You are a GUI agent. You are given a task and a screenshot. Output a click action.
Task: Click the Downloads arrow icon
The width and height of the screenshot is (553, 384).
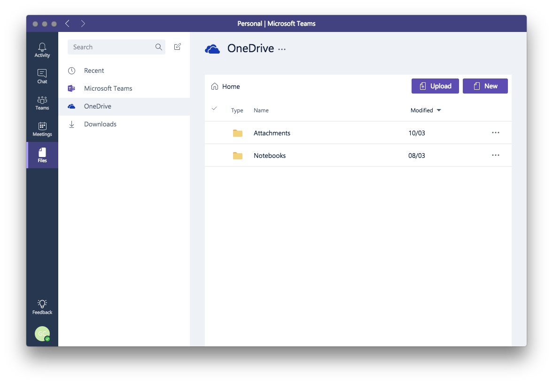coord(71,124)
